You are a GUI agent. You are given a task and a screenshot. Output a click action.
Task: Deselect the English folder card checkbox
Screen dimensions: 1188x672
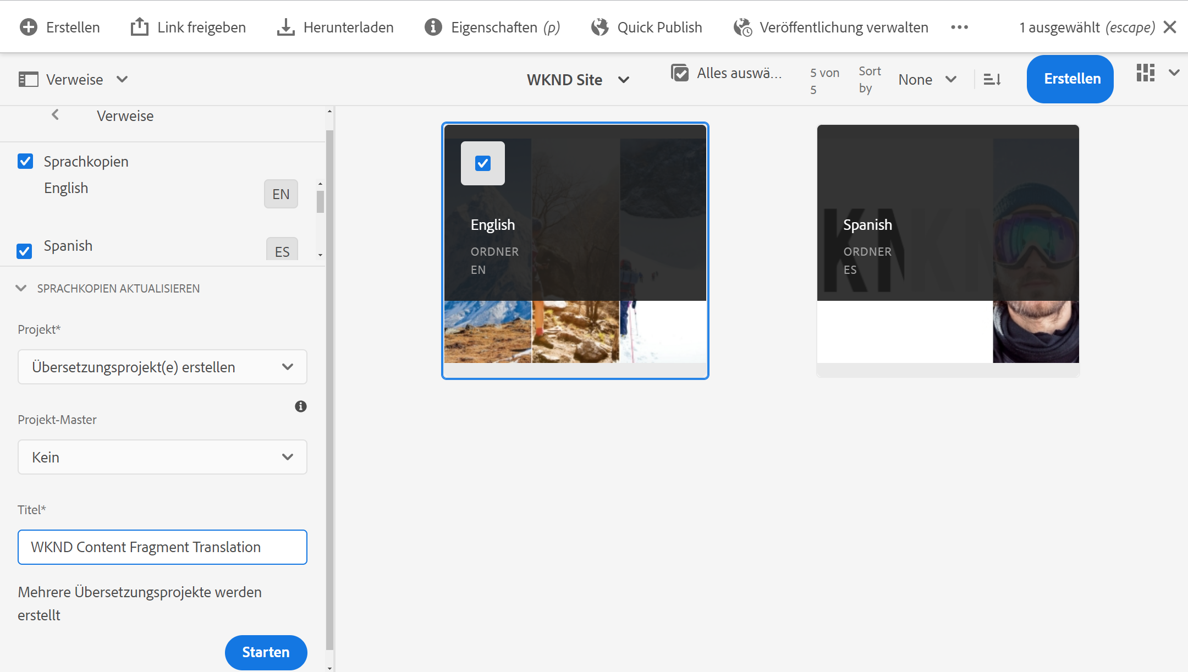tap(483, 163)
